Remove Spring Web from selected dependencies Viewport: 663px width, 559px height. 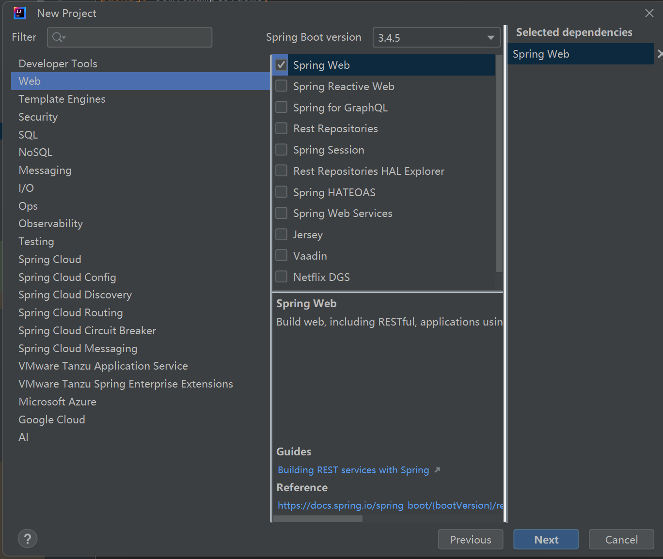point(660,54)
